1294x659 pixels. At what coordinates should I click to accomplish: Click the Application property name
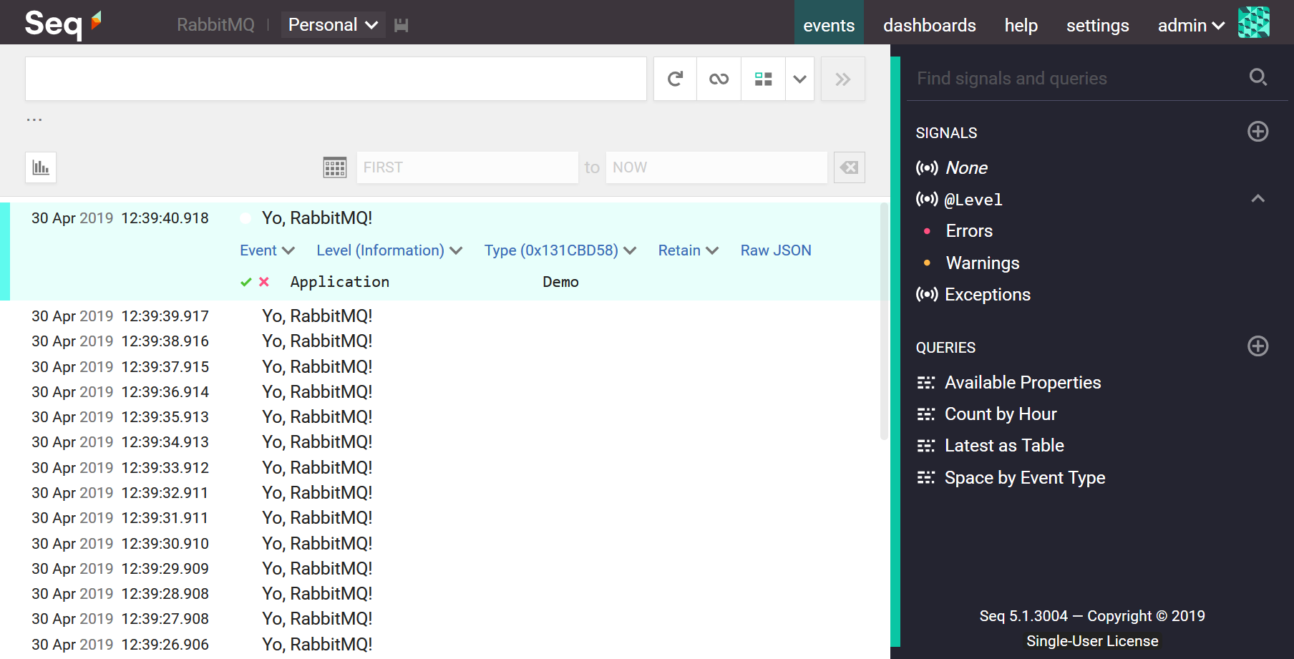[340, 282]
